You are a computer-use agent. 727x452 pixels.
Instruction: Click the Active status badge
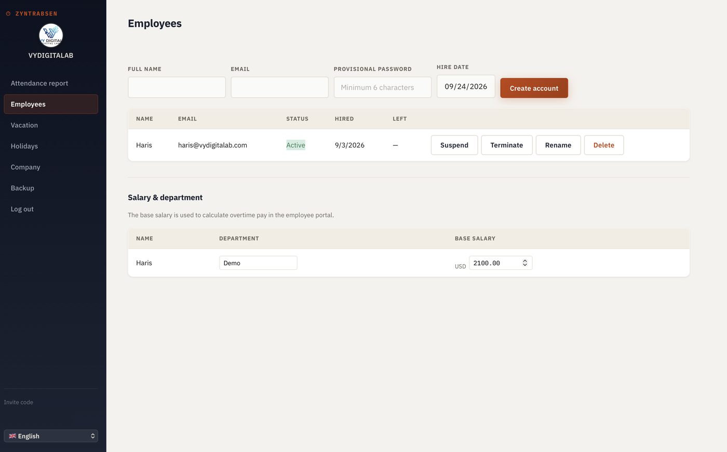295,145
